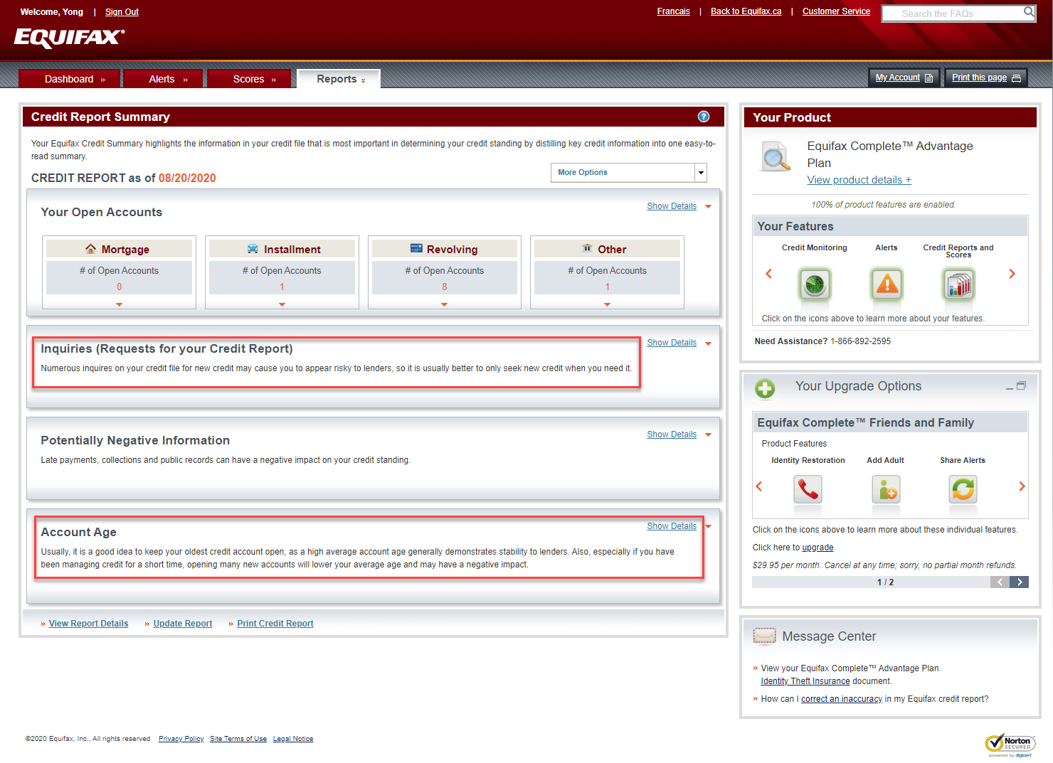Open the Privacy Policy link

(181, 739)
